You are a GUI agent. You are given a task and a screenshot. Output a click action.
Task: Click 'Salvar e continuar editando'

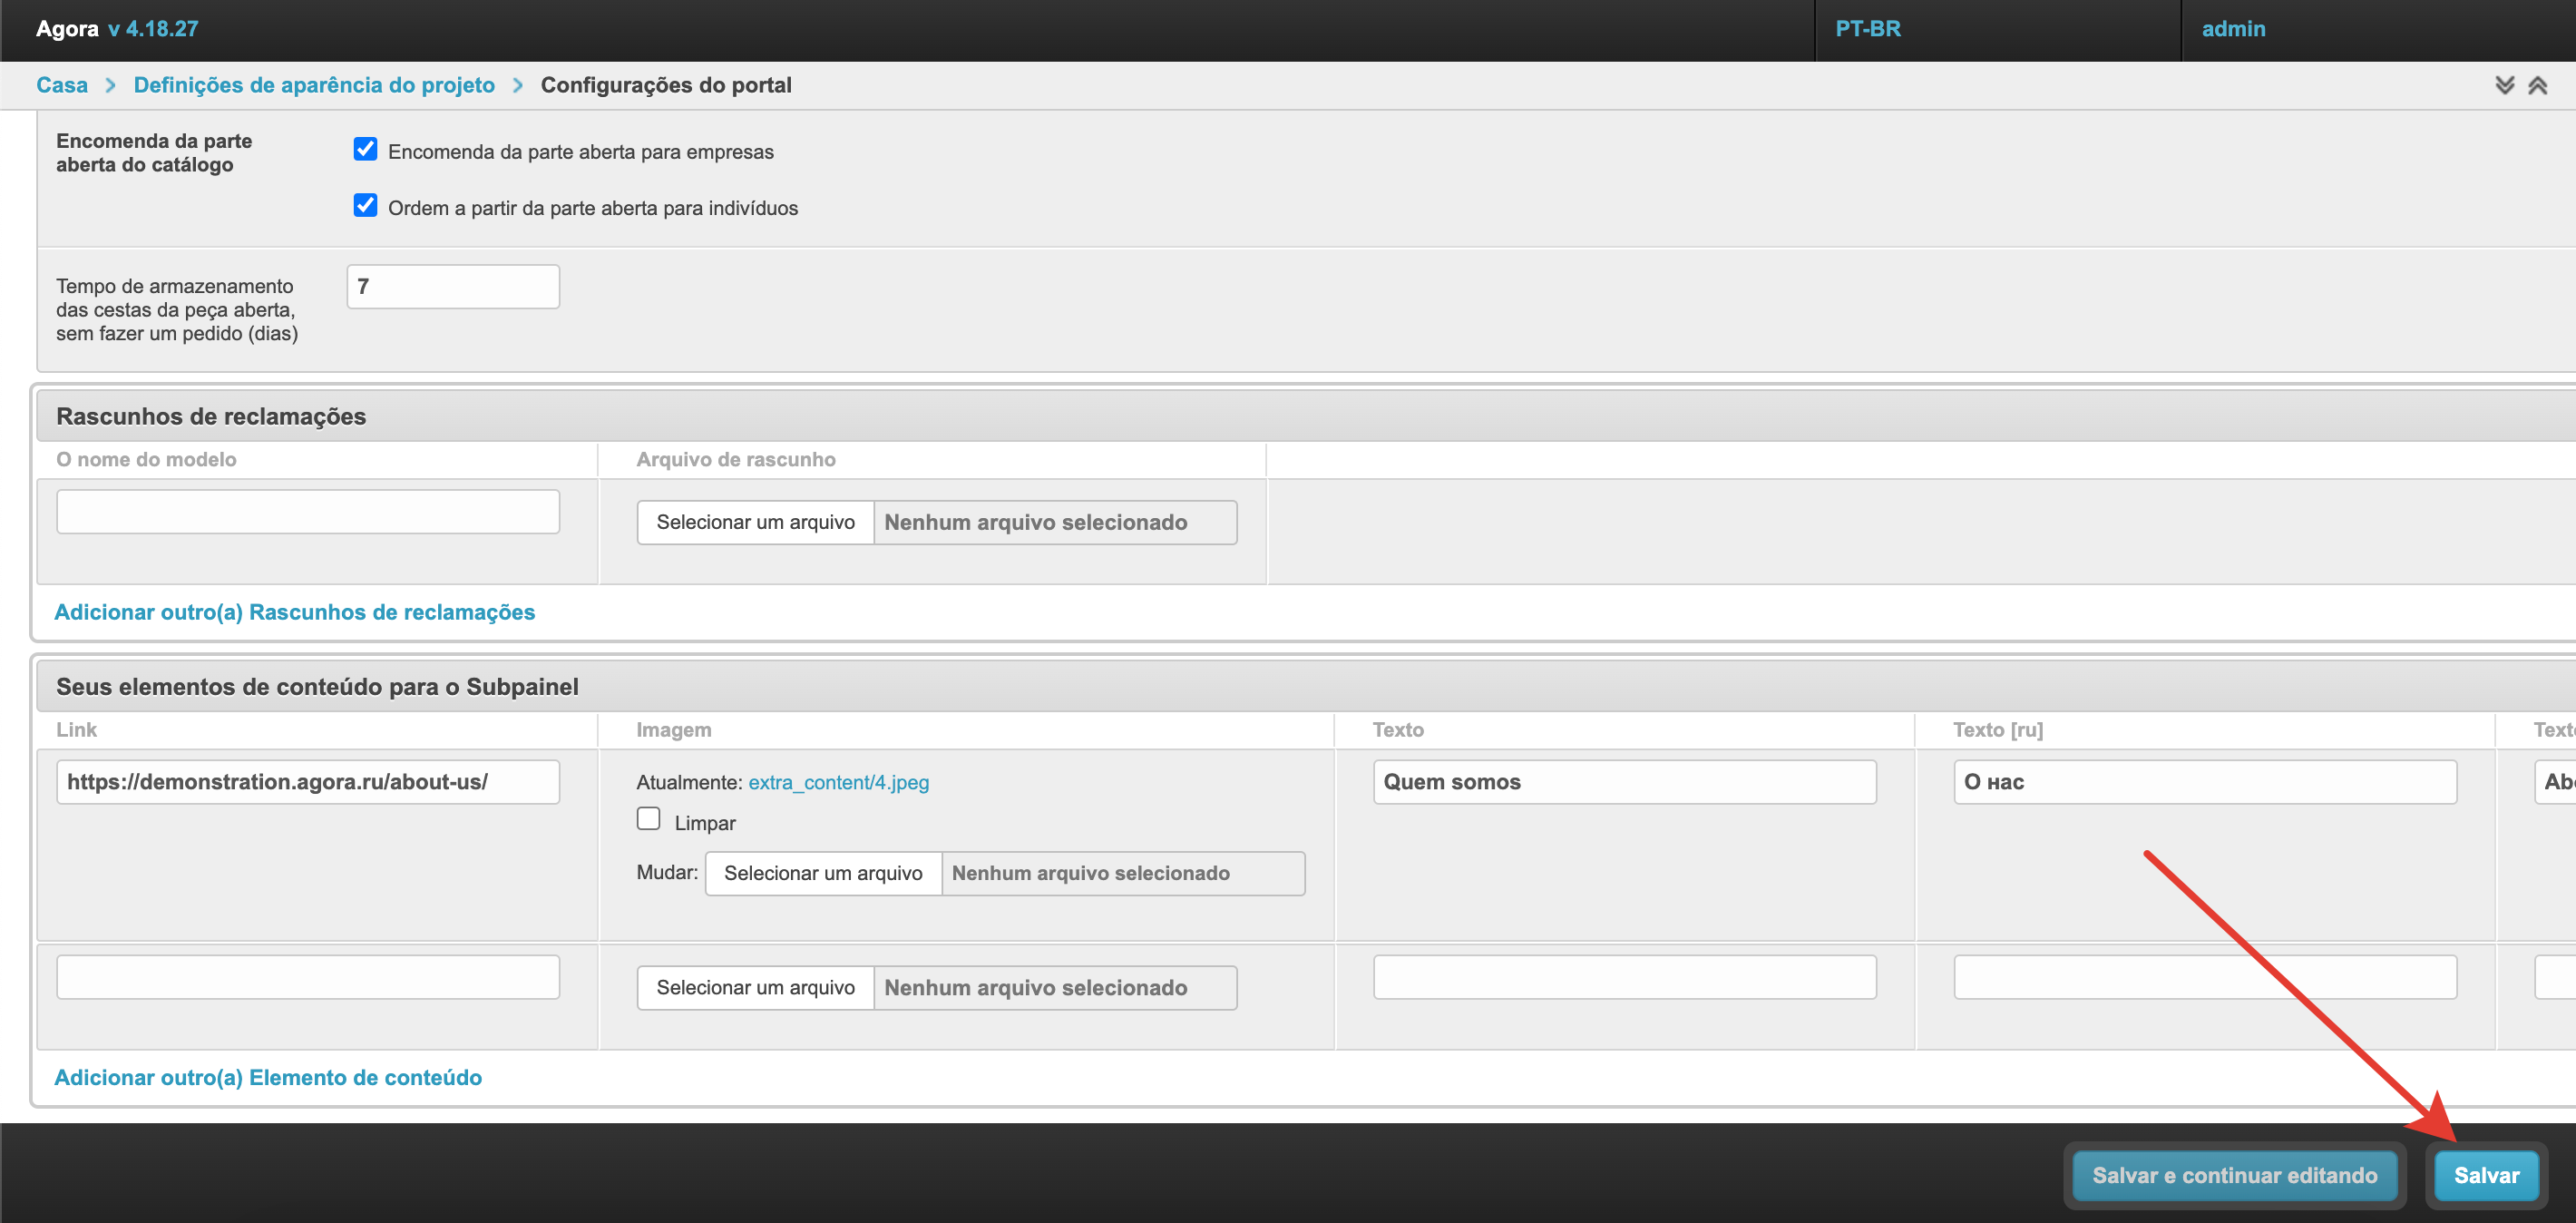coord(2234,1175)
